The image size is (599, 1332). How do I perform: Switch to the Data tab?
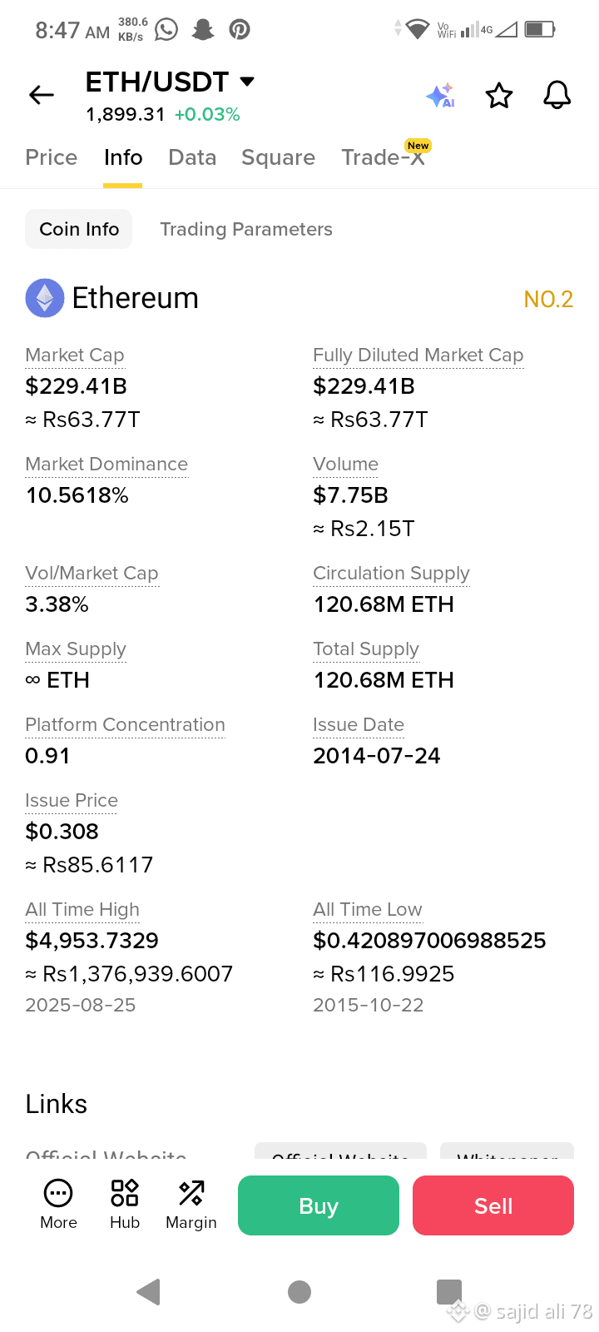192,157
